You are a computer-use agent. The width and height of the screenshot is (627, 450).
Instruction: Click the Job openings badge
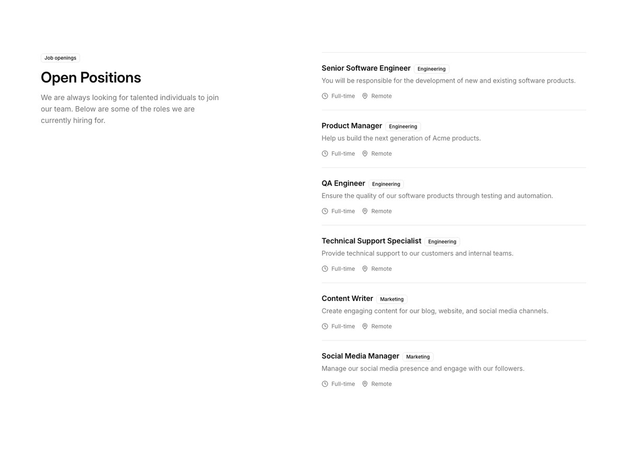point(60,58)
